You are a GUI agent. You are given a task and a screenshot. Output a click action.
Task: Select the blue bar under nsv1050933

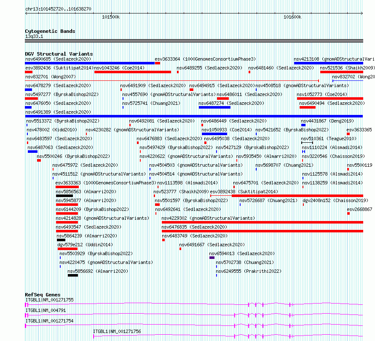click(214, 134)
